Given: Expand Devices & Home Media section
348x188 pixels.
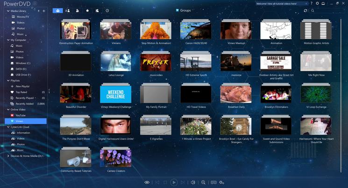Looking at the screenshot, I should click(x=8, y=156).
